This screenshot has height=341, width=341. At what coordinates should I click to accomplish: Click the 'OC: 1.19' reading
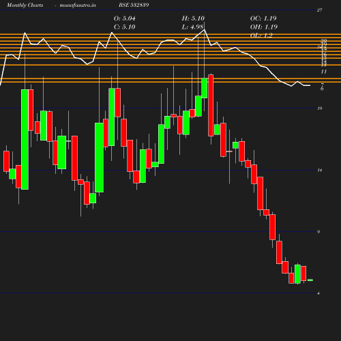263,18
